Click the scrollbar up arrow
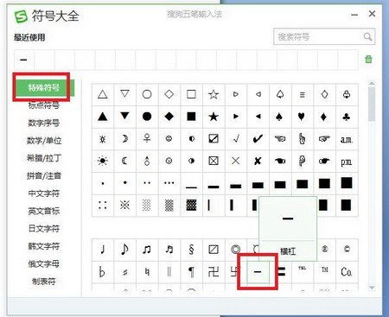 tap(372, 83)
